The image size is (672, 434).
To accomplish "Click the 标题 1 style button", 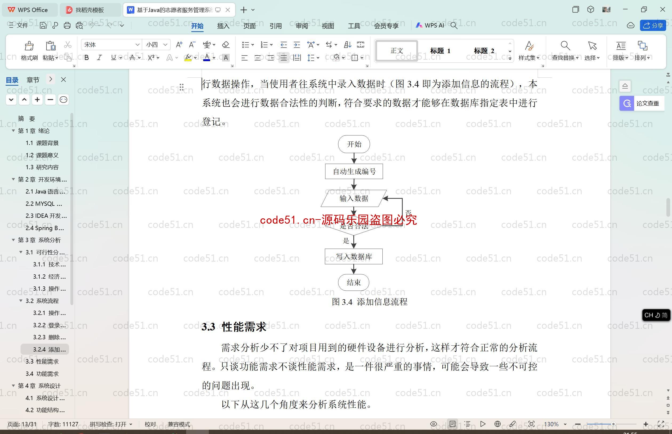I will [x=440, y=50].
